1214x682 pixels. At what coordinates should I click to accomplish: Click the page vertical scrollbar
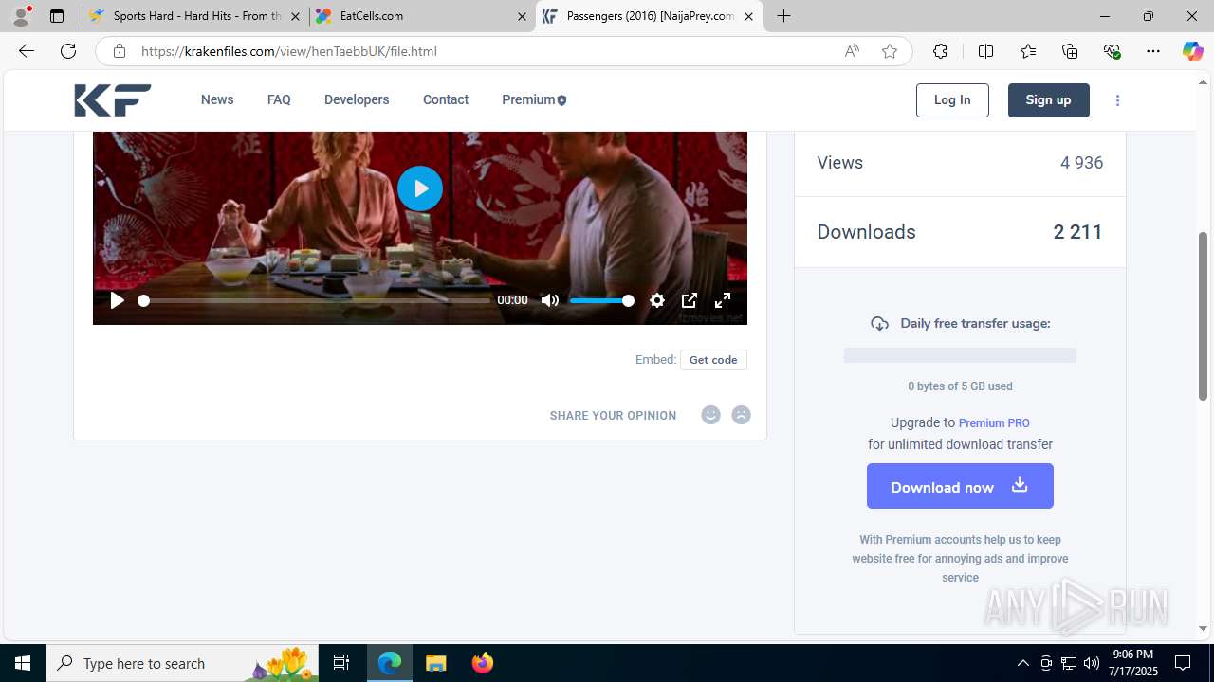pos(1203,315)
